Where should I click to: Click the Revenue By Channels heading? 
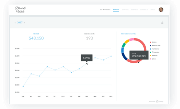click(x=128, y=34)
